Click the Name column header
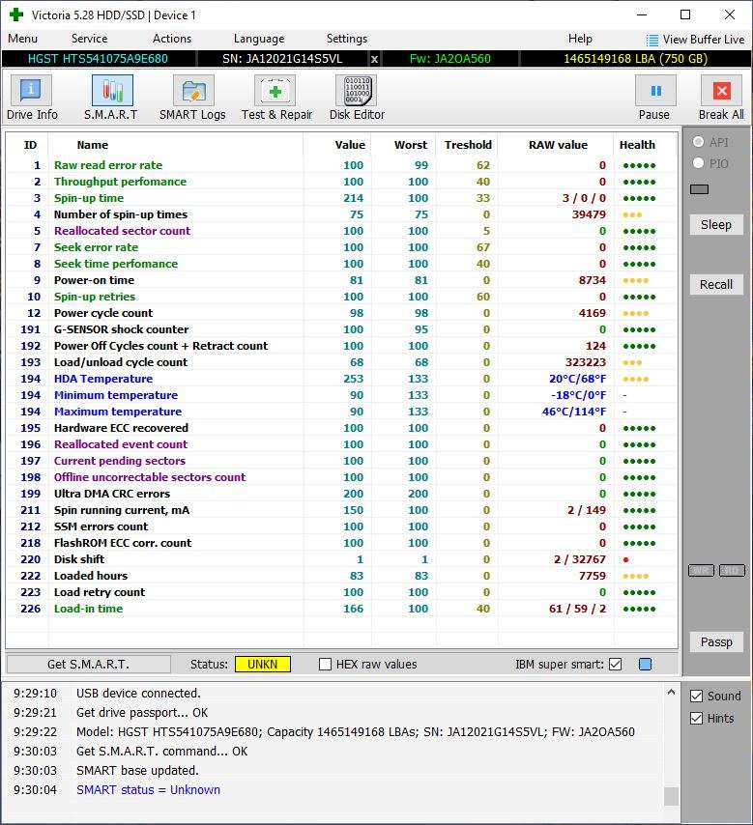This screenshot has height=825, width=753. coord(93,145)
